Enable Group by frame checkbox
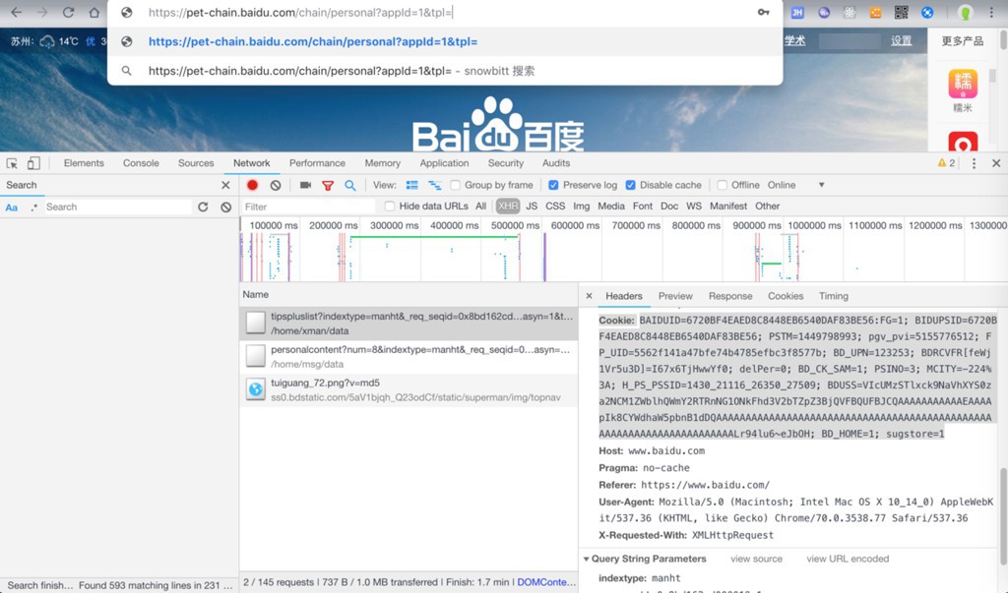This screenshot has height=593, width=1008. click(x=455, y=185)
